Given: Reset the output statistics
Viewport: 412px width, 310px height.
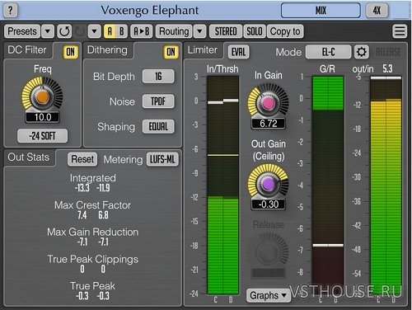Looking at the screenshot, I should [x=82, y=159].
